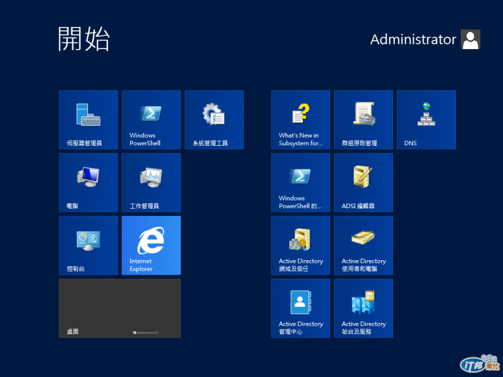Open the 群組原則管理 tile
The width and height of the screenshot is (503, 377).
363,119
